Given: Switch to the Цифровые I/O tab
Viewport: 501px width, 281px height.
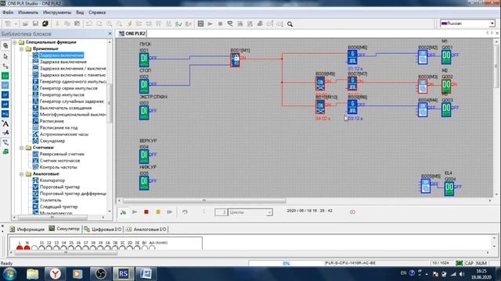Looking at the screenshot, I should [x=103, y=229].
